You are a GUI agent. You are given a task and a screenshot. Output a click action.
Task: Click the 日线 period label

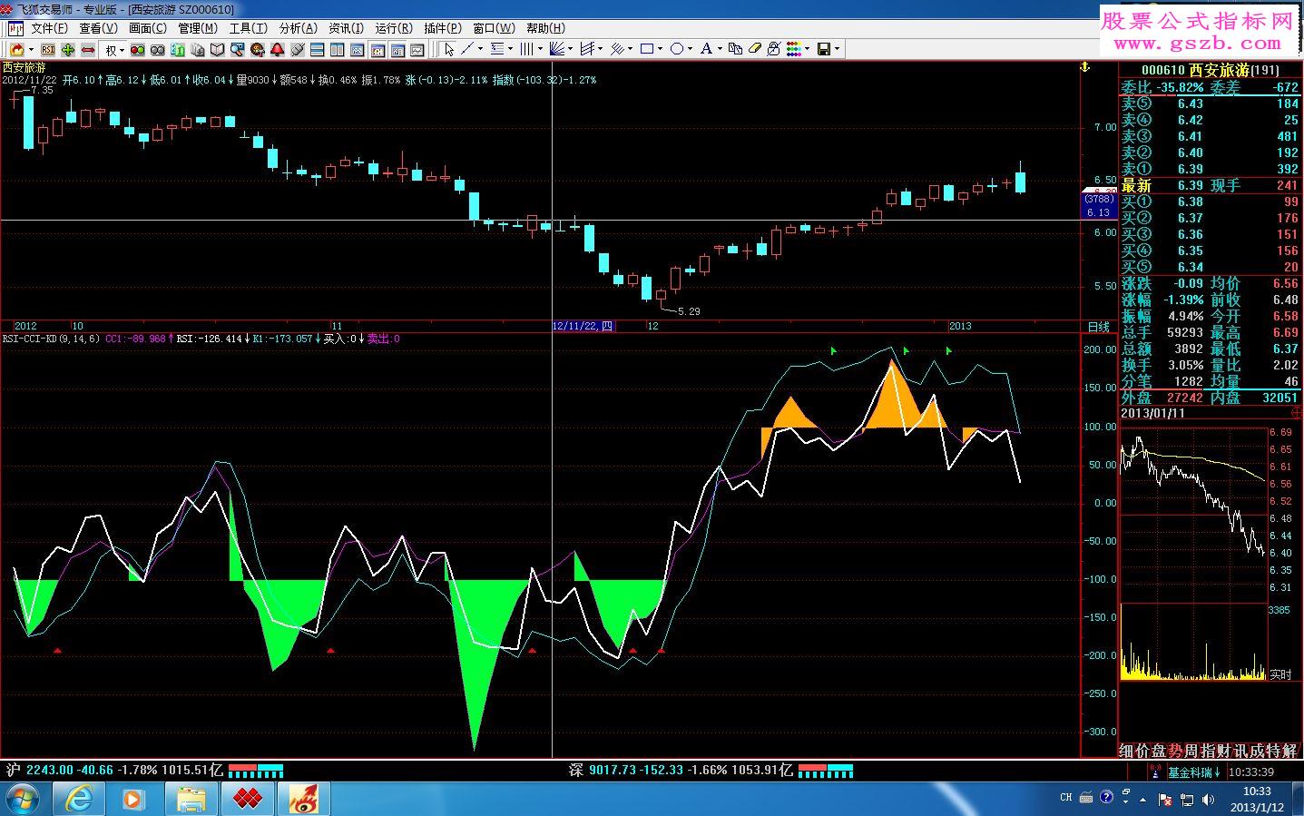click(x=1098, y=326)
